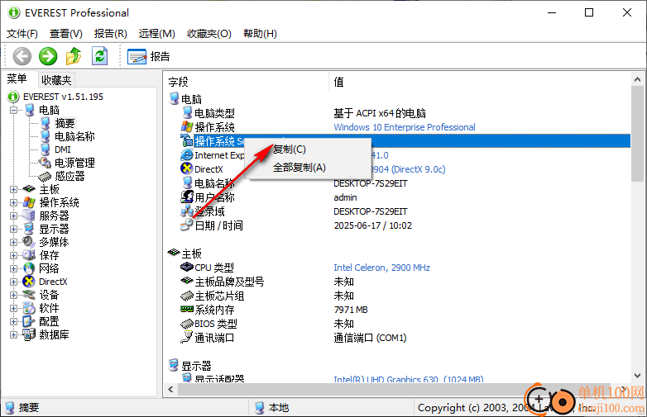Image resolution: width=647 pixels, height=417 pixels.
Task: Click the vertical scrollbar up arrow
Action: pos(637,79)
